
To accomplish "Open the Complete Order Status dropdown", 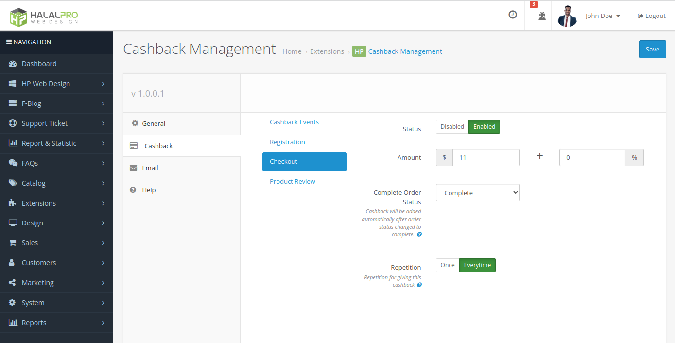I will pos(477,192).
